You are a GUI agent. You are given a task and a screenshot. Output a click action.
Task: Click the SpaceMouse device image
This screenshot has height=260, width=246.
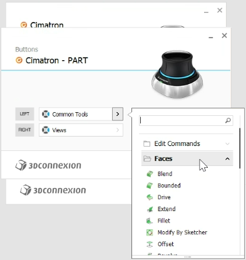coord(177,74)
